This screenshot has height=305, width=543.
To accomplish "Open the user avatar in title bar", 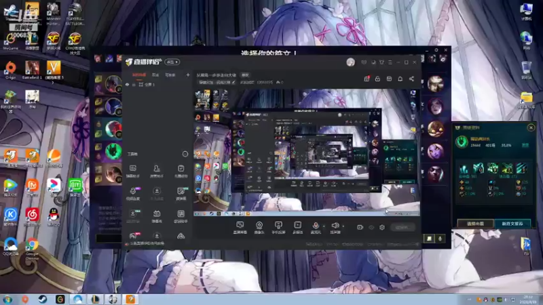I will [350, 62].
